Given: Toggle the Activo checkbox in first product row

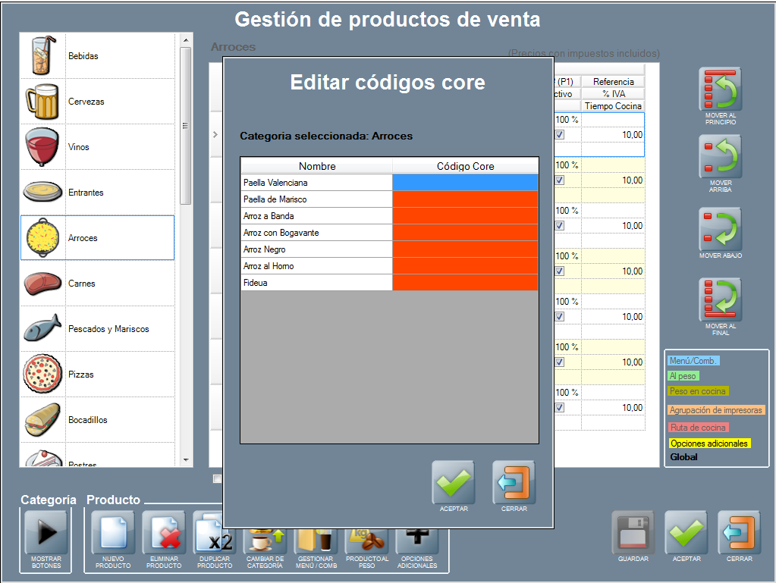Looking at the screenshot, I should [x=560, y=135].
